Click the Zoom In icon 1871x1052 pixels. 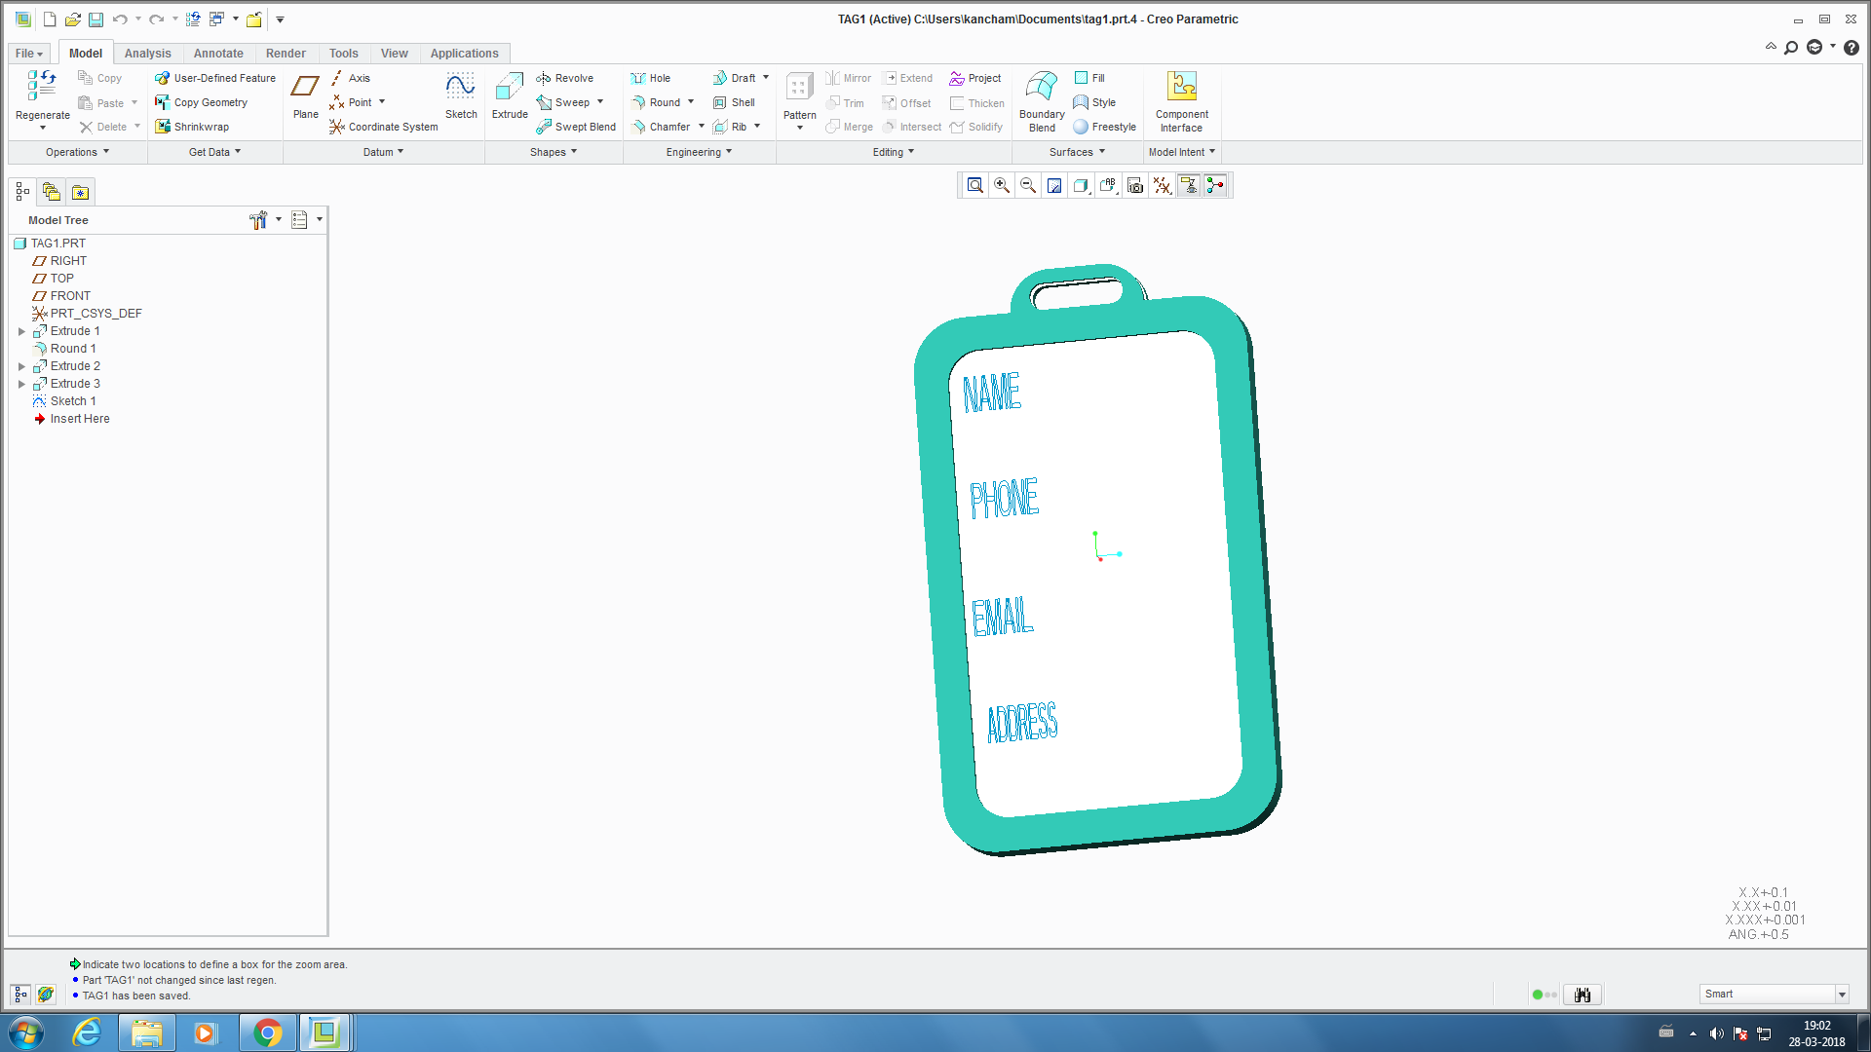click(1001, 185)
